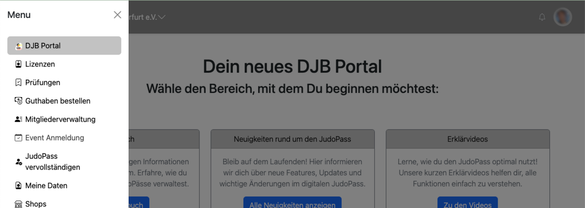The height and width of the screenshot is (208, 585).
Task: Go to Meine Daten in the menu
Action: point(46,186)
